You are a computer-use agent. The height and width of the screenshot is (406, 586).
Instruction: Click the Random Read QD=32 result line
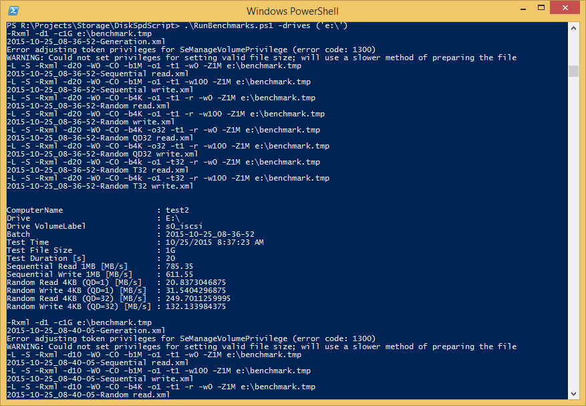point(118,298)
